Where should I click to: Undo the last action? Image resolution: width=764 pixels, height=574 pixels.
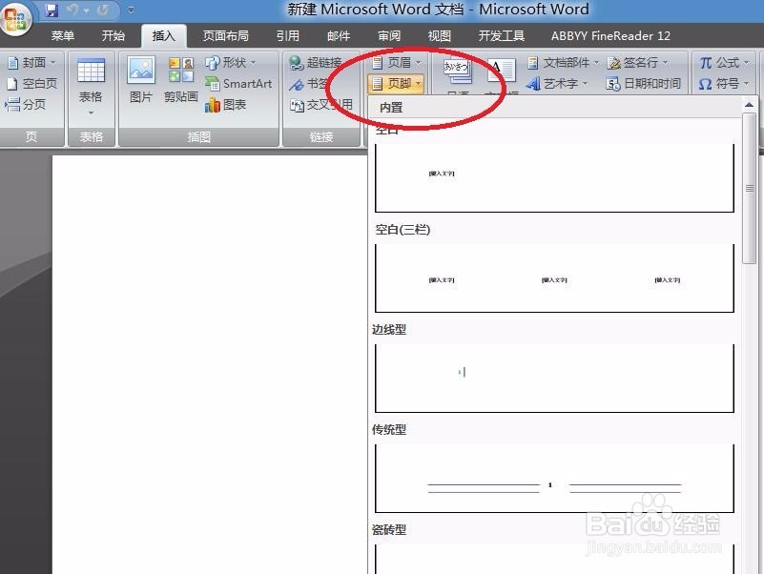coord(72,10)
